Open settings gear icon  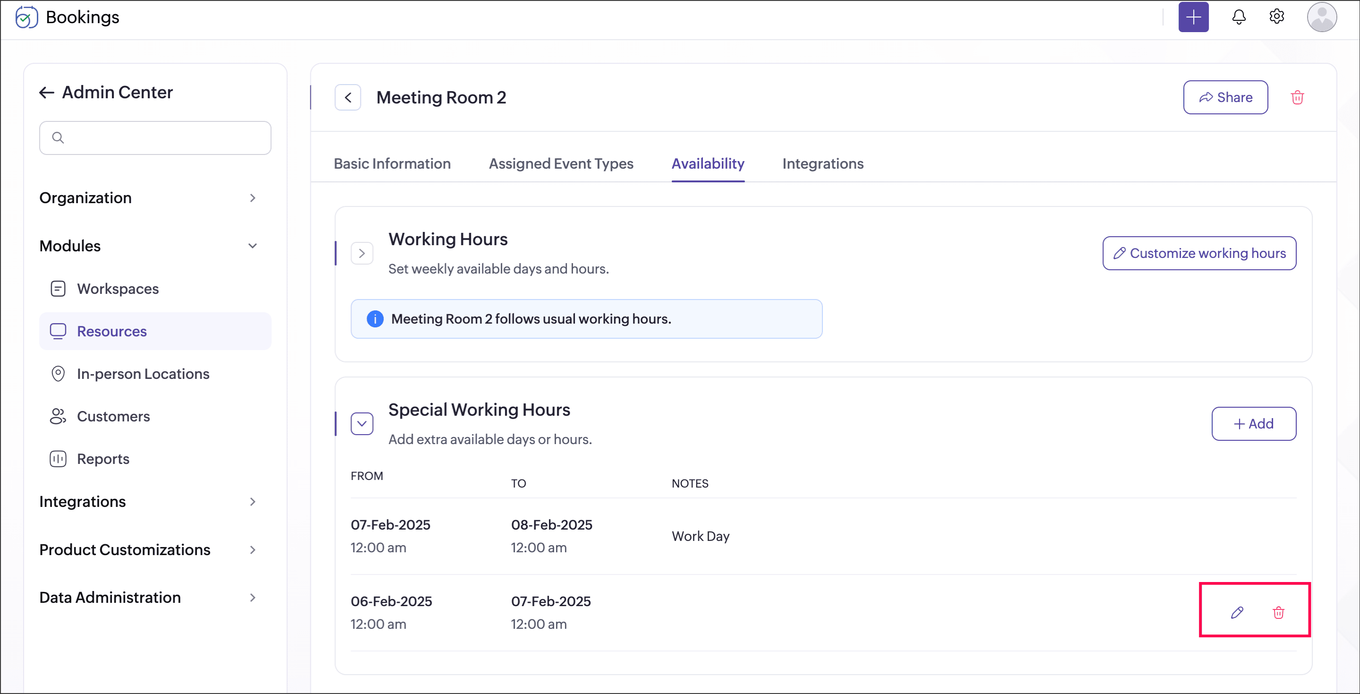point(1276,17)
